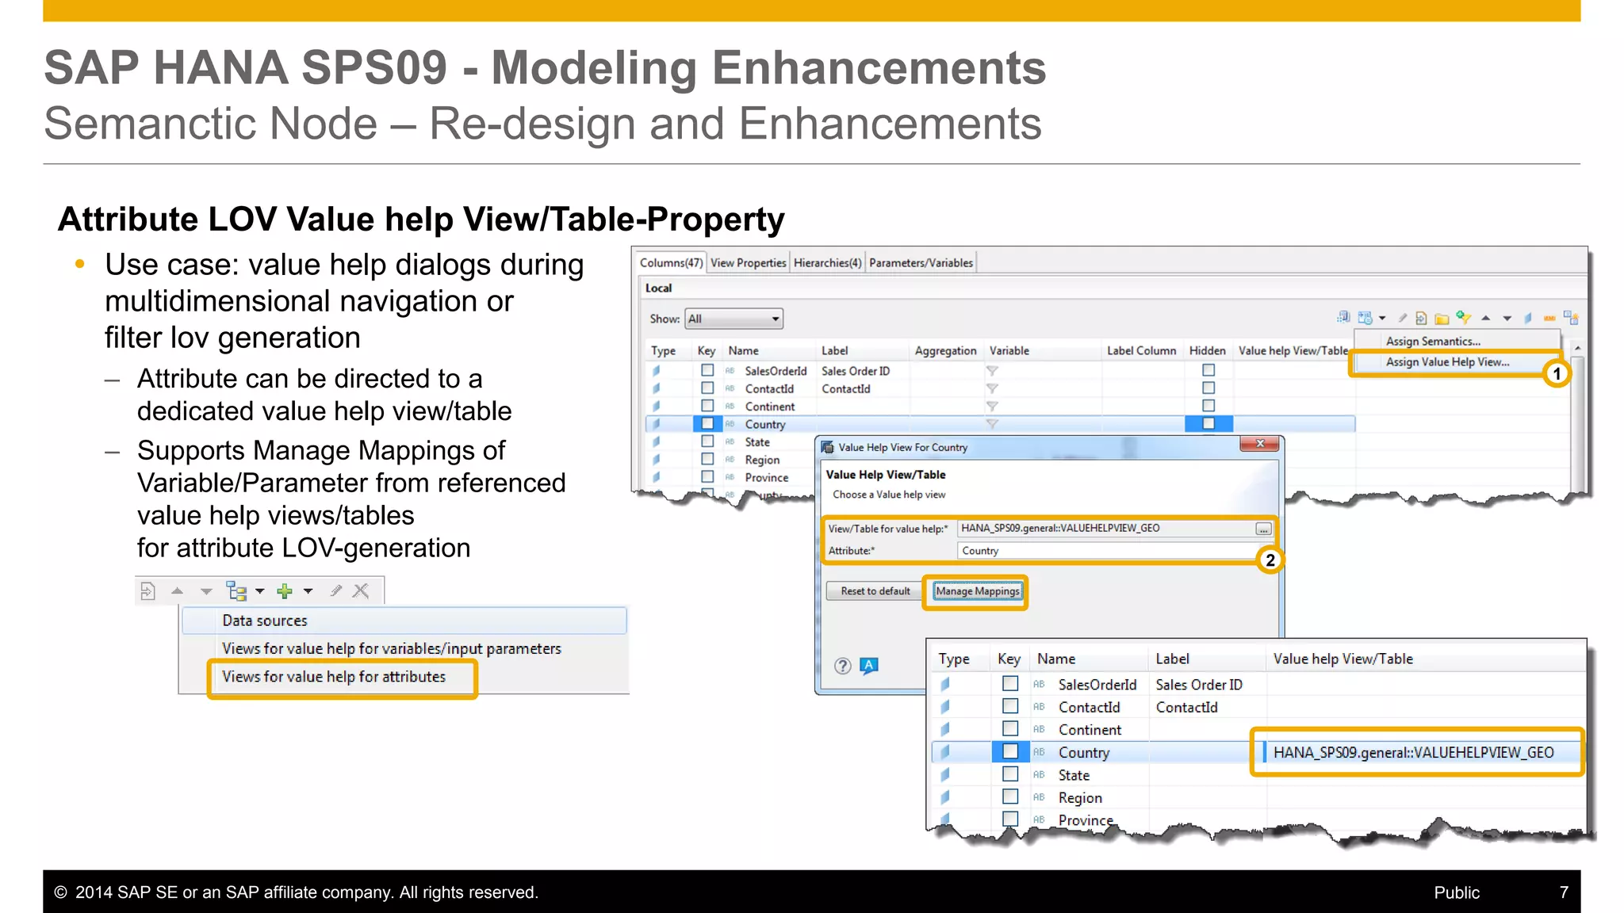Click the browse ellipsis button beside the view field
The width and height of the screenshot is (1624, 913).
click(x=1264, y=529)
